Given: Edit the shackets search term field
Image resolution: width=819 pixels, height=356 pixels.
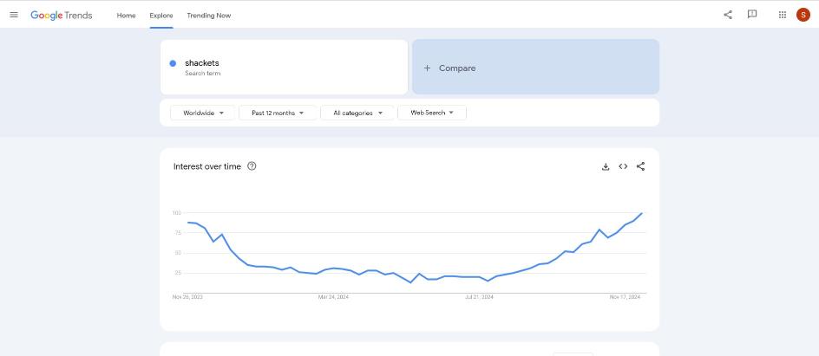Looking at the screenshot, I should (285, 68).
